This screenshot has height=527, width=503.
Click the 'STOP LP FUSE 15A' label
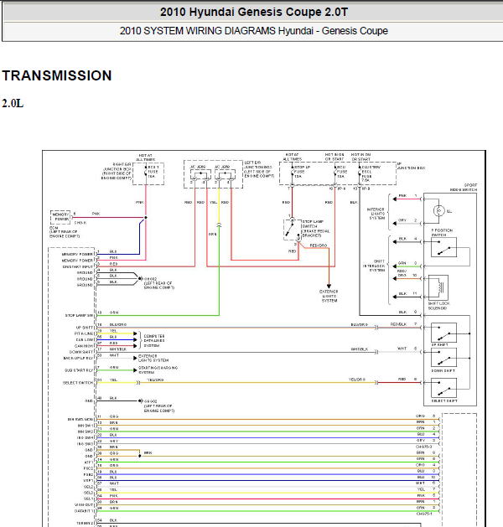pyautogui.click(x=301, y=172)
